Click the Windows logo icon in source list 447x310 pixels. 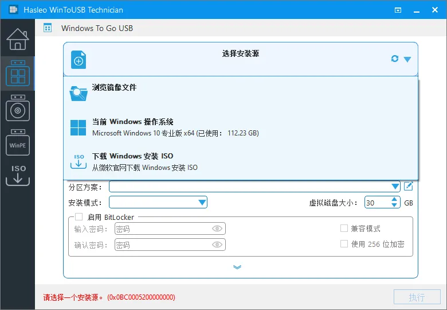(78, 127)
